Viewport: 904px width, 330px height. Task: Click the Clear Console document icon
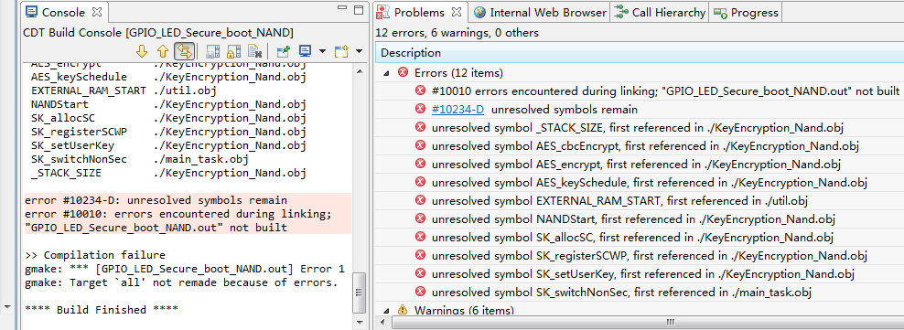(254, 51)
